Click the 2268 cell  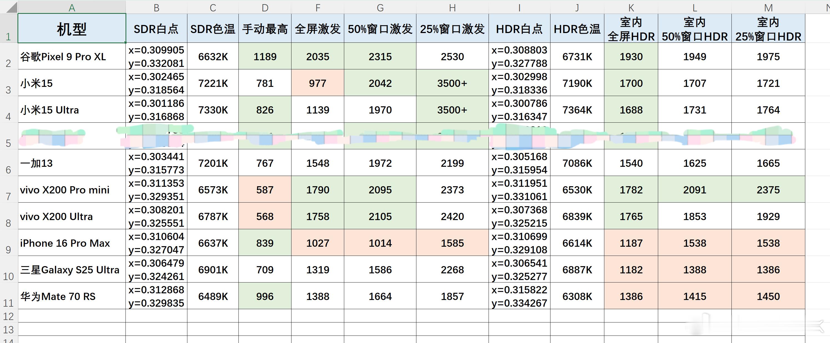click(x=452, y=269)
